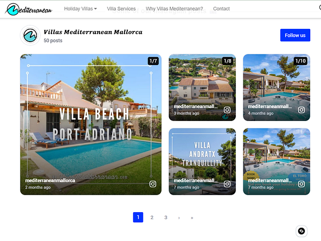The image size is (321, 241).
Task: Click the Follow us button
Action: (x=295, y=35)
